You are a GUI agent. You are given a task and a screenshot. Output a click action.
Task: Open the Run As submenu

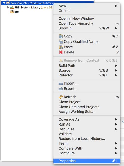tap(87, 124)
